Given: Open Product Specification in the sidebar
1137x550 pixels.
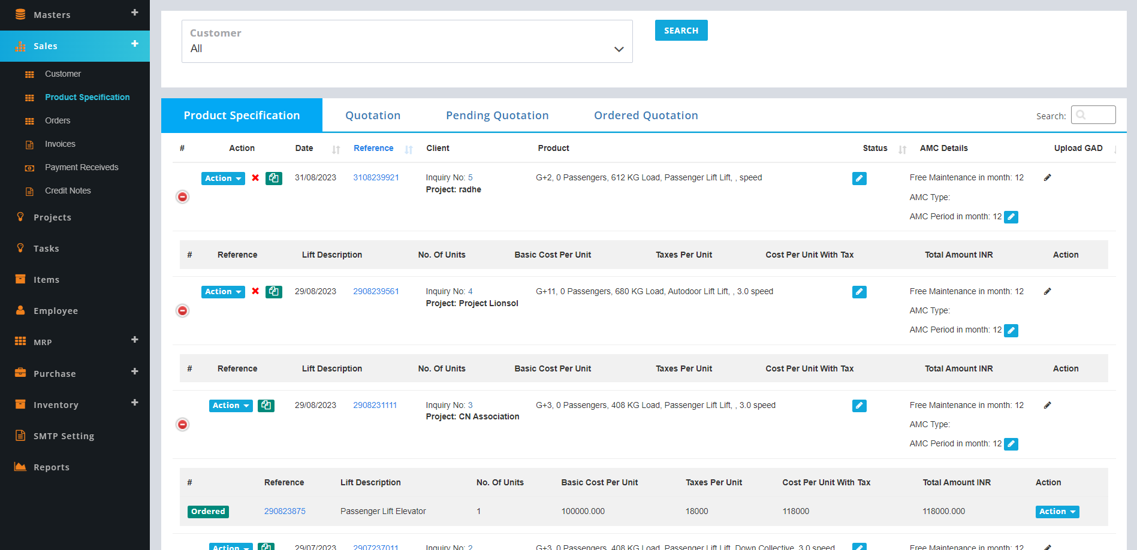Looking at the screenshot, I should click(x=87, y=97).
